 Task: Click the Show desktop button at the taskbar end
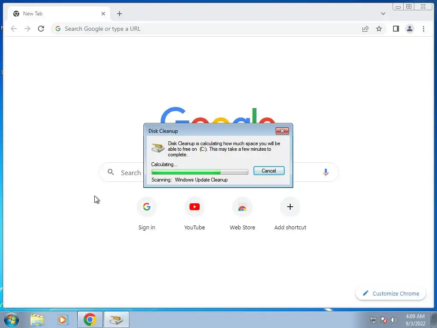click(x=434, y=319)
